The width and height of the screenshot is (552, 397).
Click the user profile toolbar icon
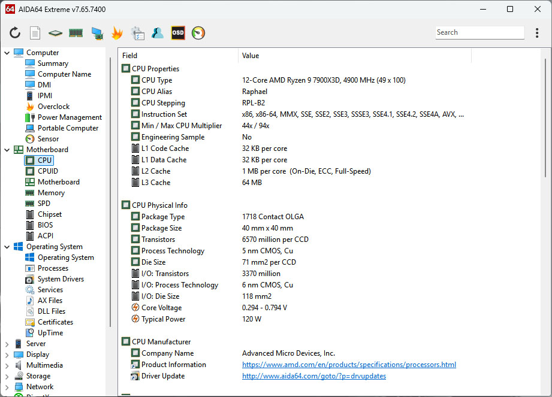pos(158,33)
